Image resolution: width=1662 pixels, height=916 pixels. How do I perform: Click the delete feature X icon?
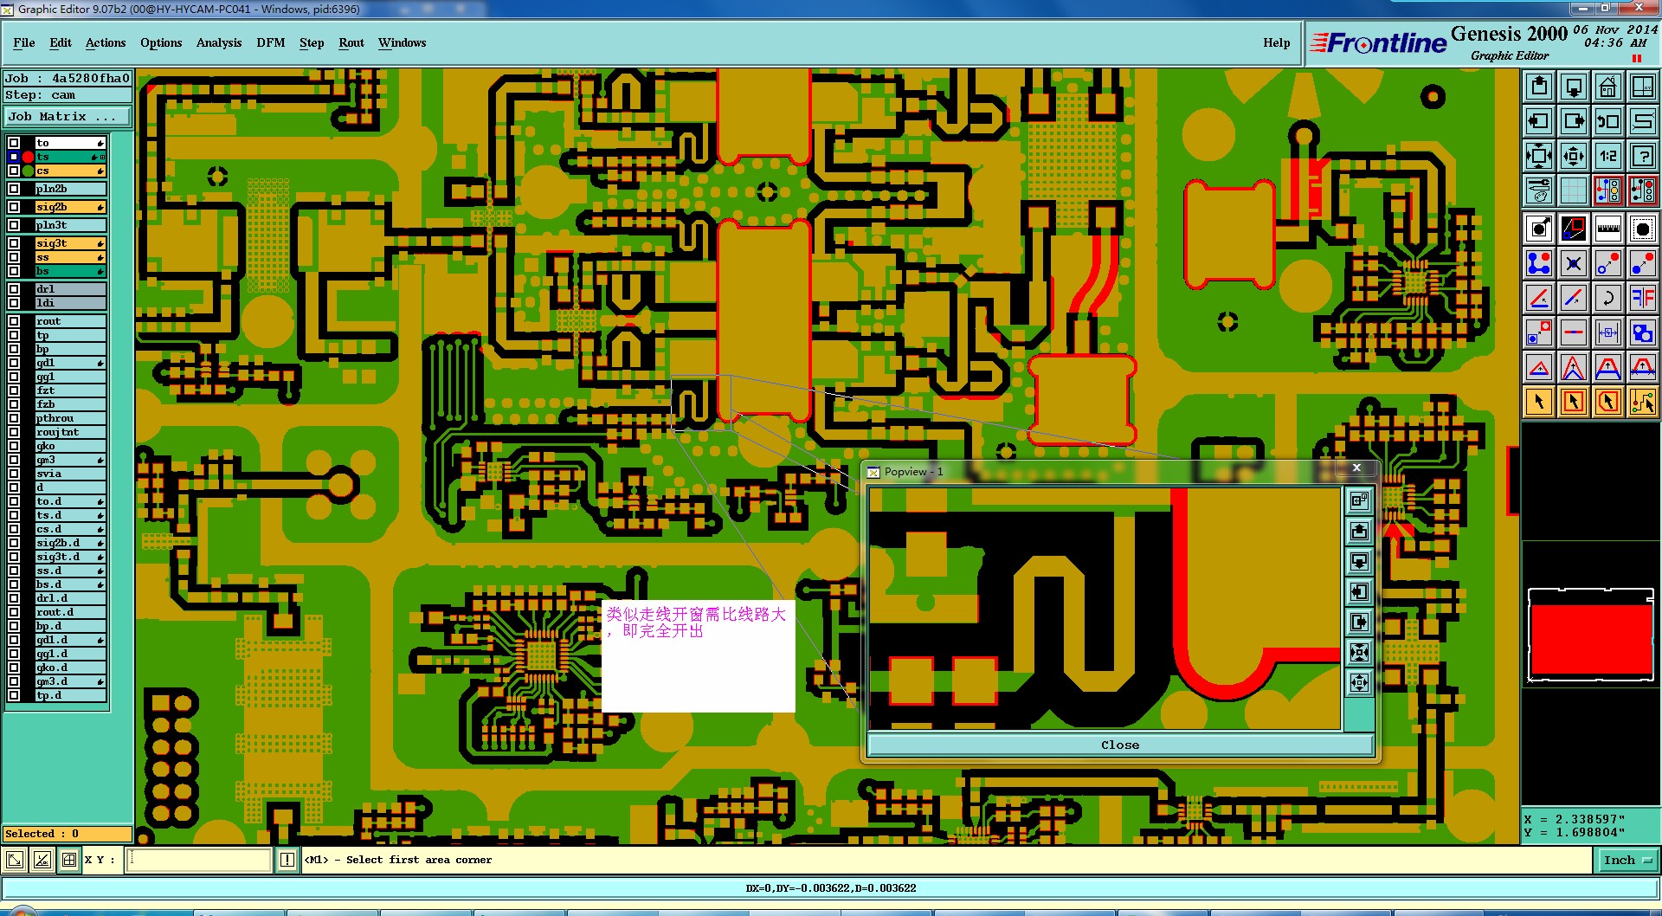click(x=1574, y=263)
